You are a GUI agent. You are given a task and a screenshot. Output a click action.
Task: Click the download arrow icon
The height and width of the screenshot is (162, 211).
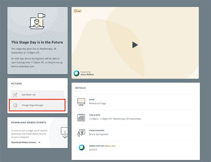tap(64, 133)
